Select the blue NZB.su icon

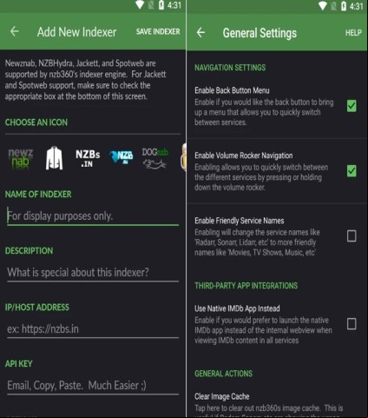(122, 157)
